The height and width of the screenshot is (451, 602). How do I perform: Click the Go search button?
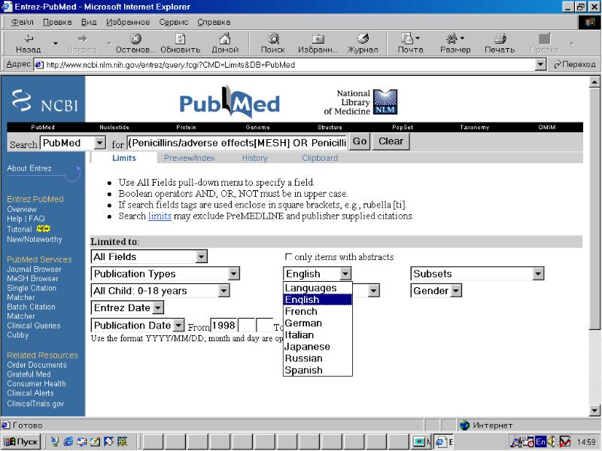click(x=360, y=141)
